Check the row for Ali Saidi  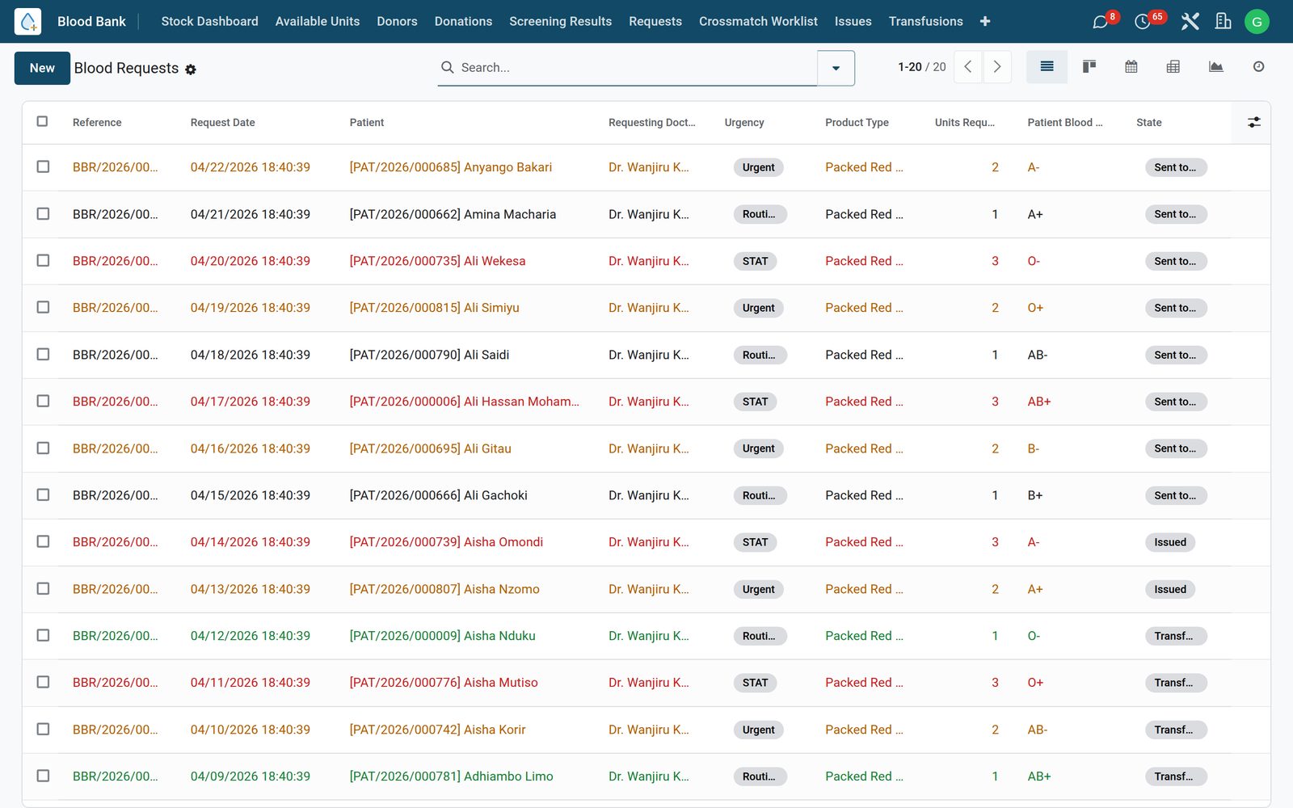tap(43, 354)
